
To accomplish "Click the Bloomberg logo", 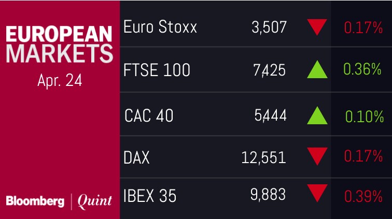I will [x=35, y=201].
